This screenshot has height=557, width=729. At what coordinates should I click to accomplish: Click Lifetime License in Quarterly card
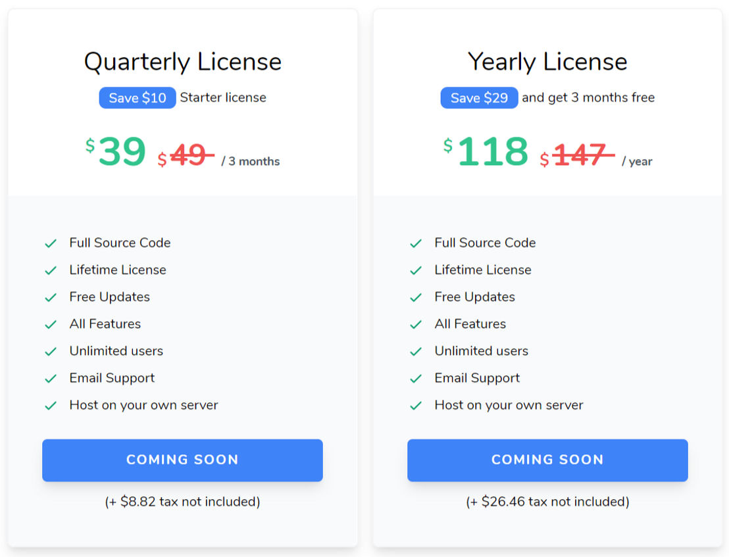(118, 270)
